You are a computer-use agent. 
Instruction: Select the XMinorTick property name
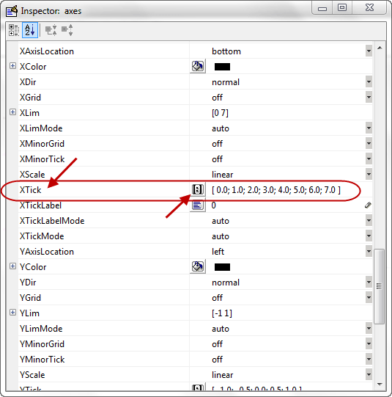tap(42, 159)
